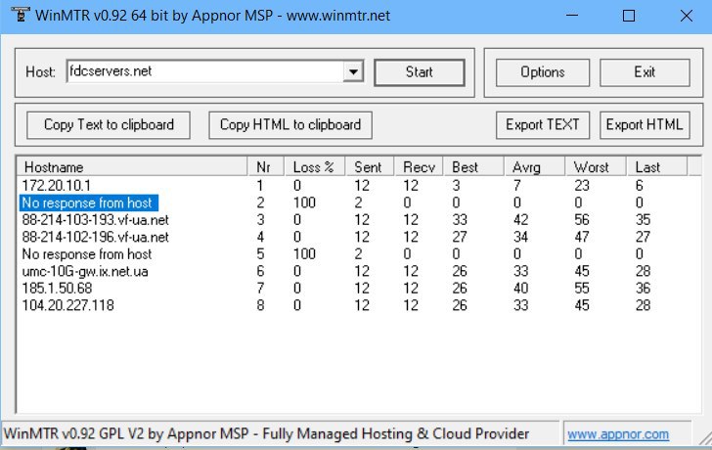Select 88-214-102-196.vf-ua.net hostname
712x450 pixels.
coord(96,237)
